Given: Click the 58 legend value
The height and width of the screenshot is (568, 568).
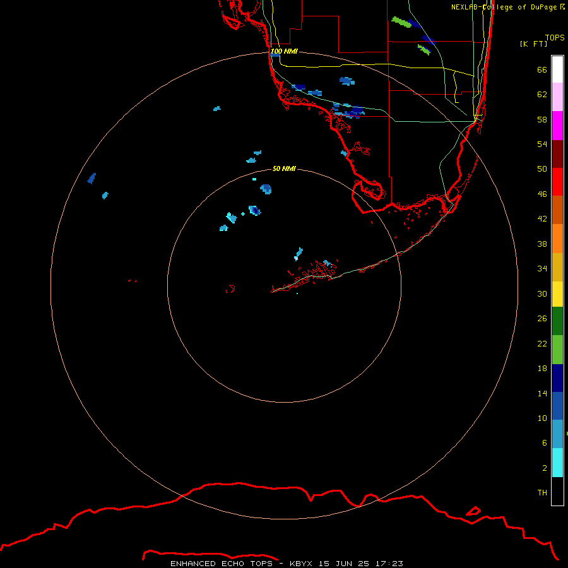Looking at the screenshot, I should click(x=542, y=119).
